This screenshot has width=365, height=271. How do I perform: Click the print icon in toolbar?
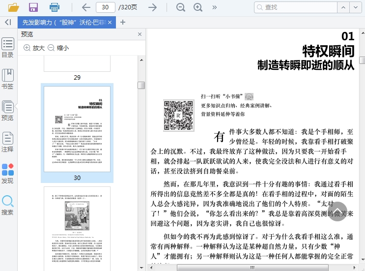(x=54, y=7)
